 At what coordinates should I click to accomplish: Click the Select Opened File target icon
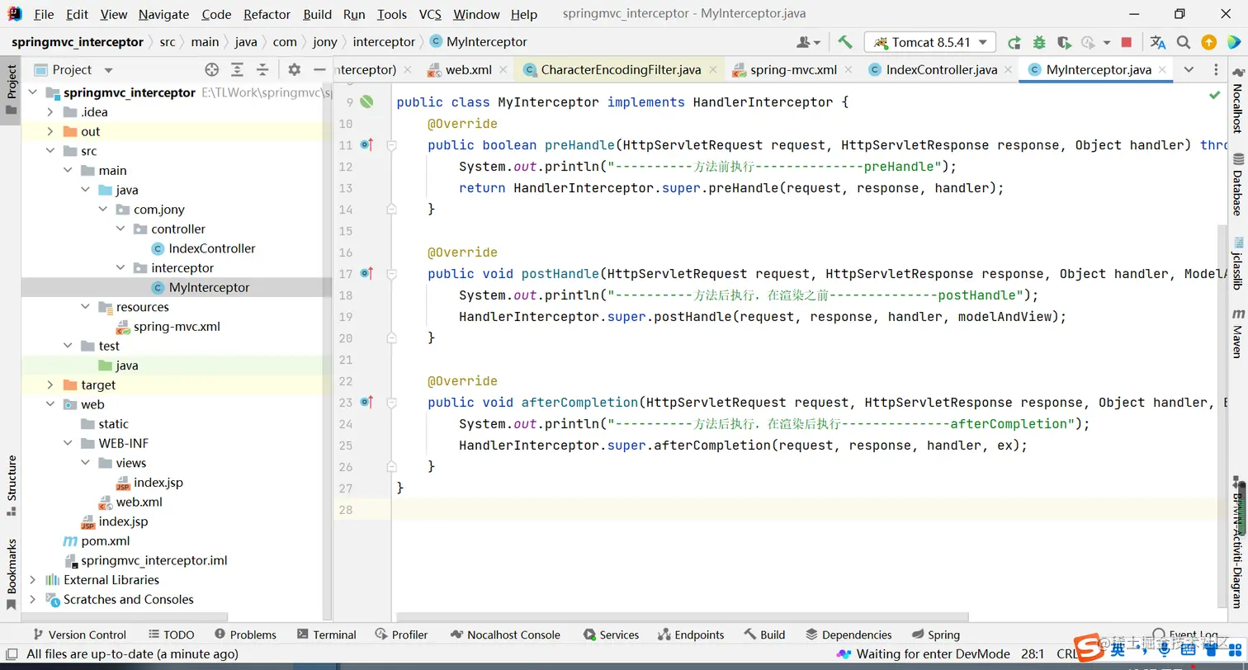pyautogui.click(x=212, y=70)
